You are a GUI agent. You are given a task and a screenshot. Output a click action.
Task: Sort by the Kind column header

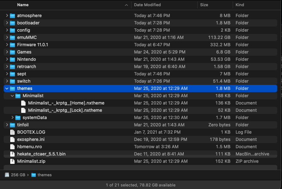240,5
